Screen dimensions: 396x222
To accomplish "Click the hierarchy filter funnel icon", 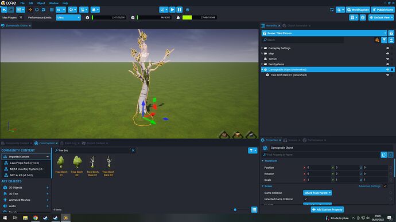I will [x=384, y=40].
